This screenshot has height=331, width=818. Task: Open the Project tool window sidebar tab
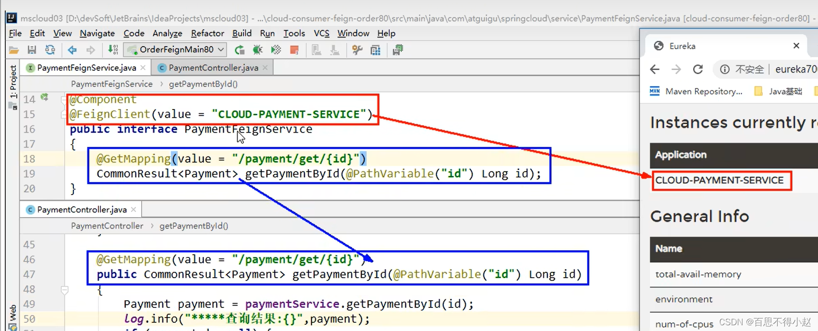[x=13, y=82]
